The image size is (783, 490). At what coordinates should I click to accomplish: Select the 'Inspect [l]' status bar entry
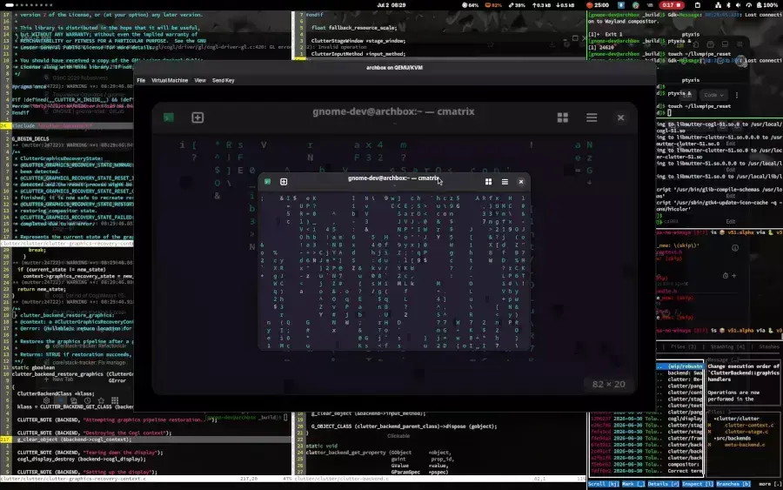pyautogui.click(x=698, y=484)
